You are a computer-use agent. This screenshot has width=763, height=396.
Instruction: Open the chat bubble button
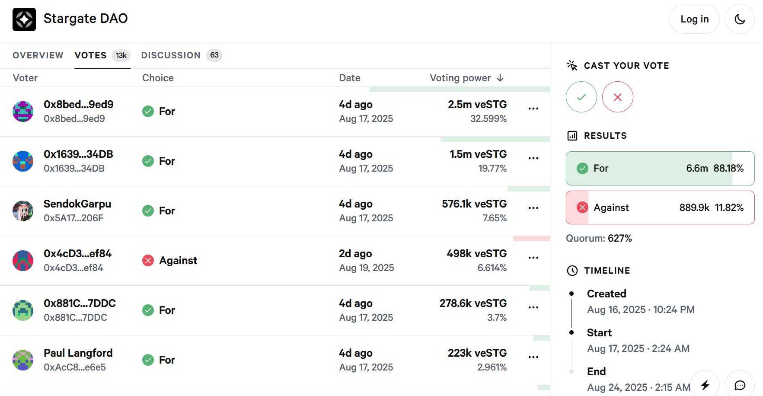(x=740, y=385)
